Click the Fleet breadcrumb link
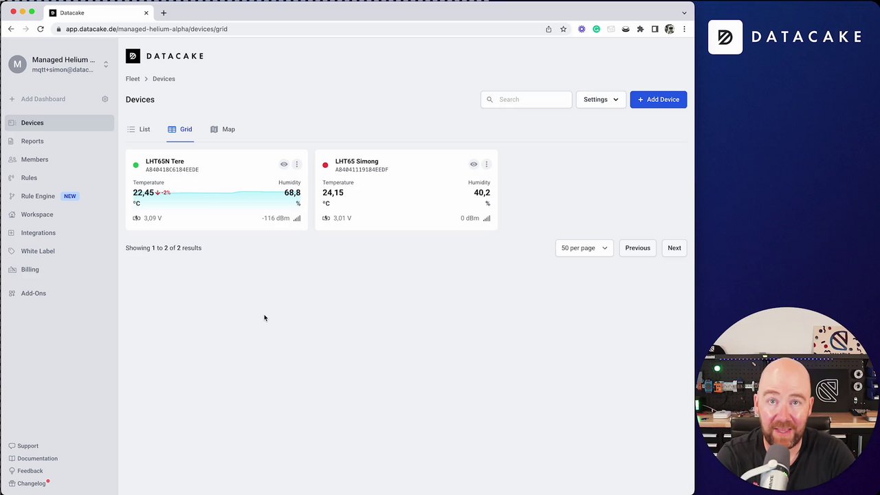 click(x=133, y=79)
